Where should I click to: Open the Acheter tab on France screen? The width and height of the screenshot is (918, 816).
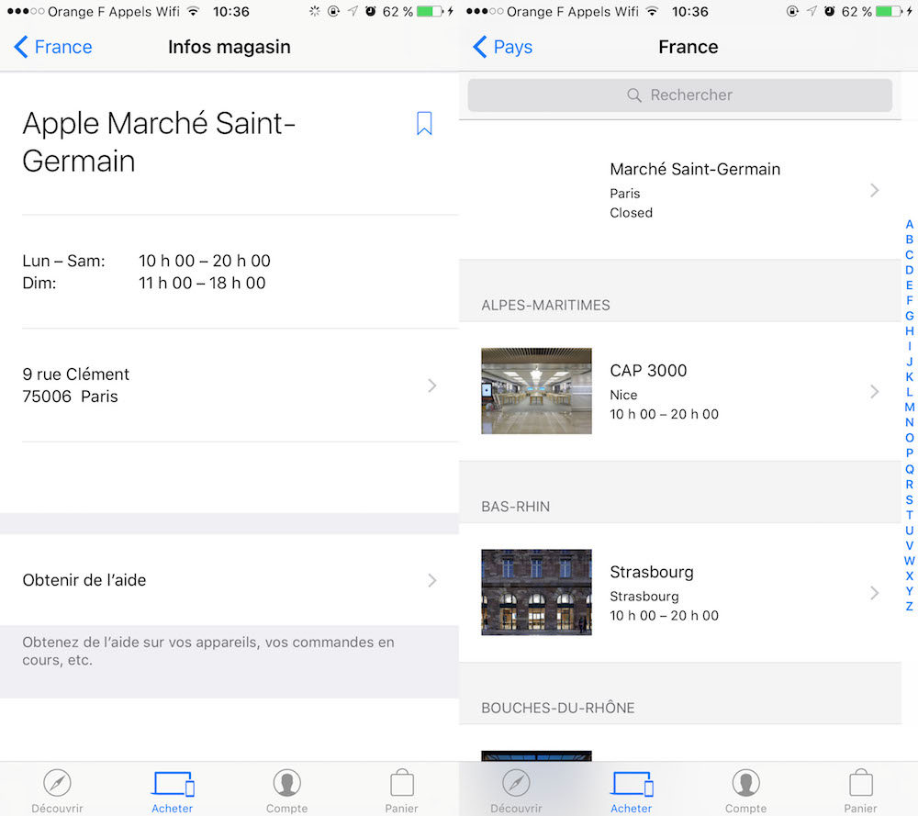(x=632, y=791)
